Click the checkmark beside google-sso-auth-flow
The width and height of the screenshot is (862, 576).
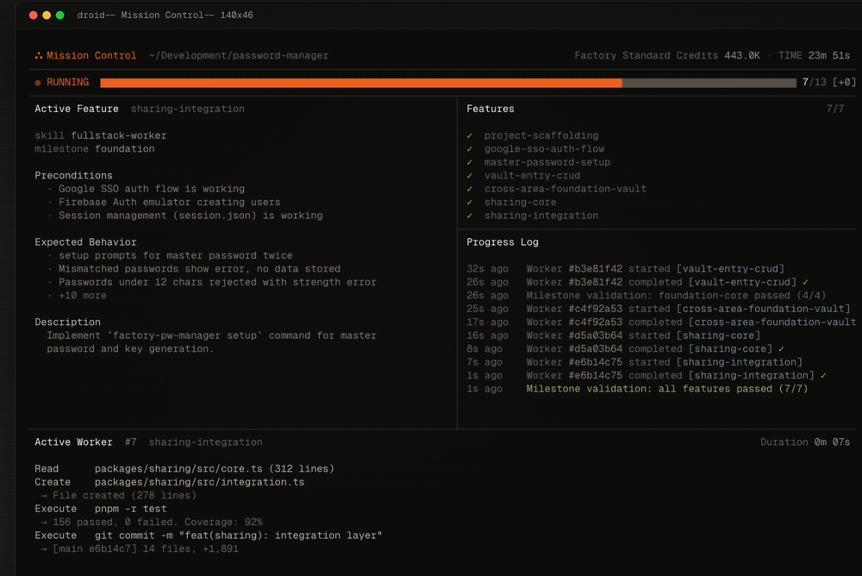tap(470, 148)
